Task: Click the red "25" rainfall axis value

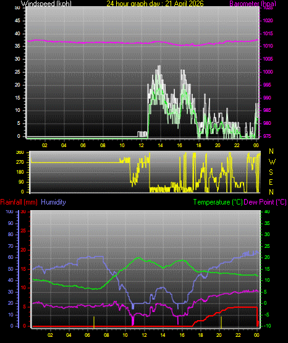Action: (x=23, y=231)
